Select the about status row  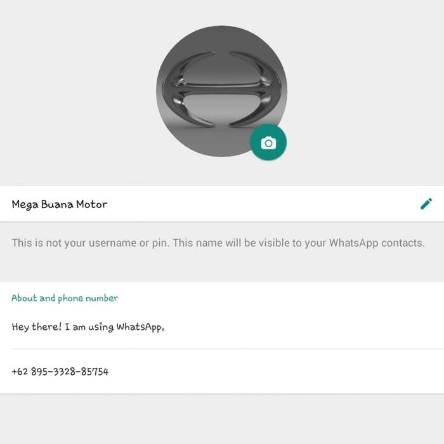click(222, 327)
